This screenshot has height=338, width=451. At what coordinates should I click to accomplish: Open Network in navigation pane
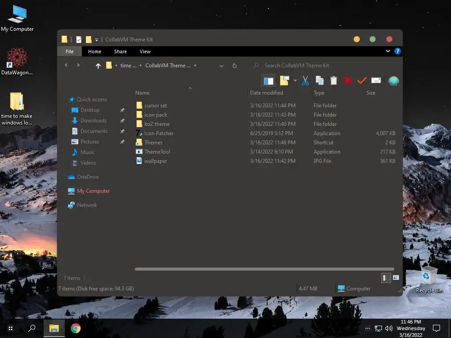coord(87,205)
